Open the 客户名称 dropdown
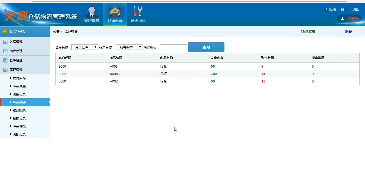365x174 pixels. pyautogui.click(x=129, y=47)
